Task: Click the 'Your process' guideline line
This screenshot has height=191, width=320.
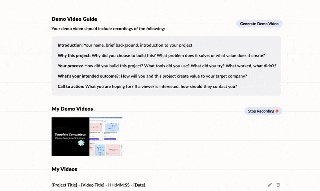Action: pyautogui.click(x=167, y=66)
